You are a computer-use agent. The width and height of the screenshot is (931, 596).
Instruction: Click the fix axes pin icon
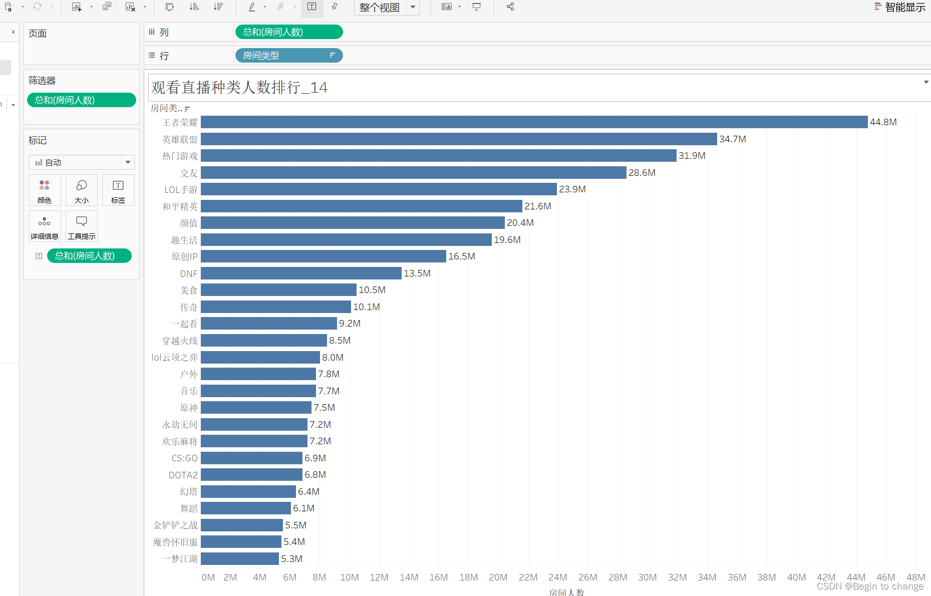[335, 7]
